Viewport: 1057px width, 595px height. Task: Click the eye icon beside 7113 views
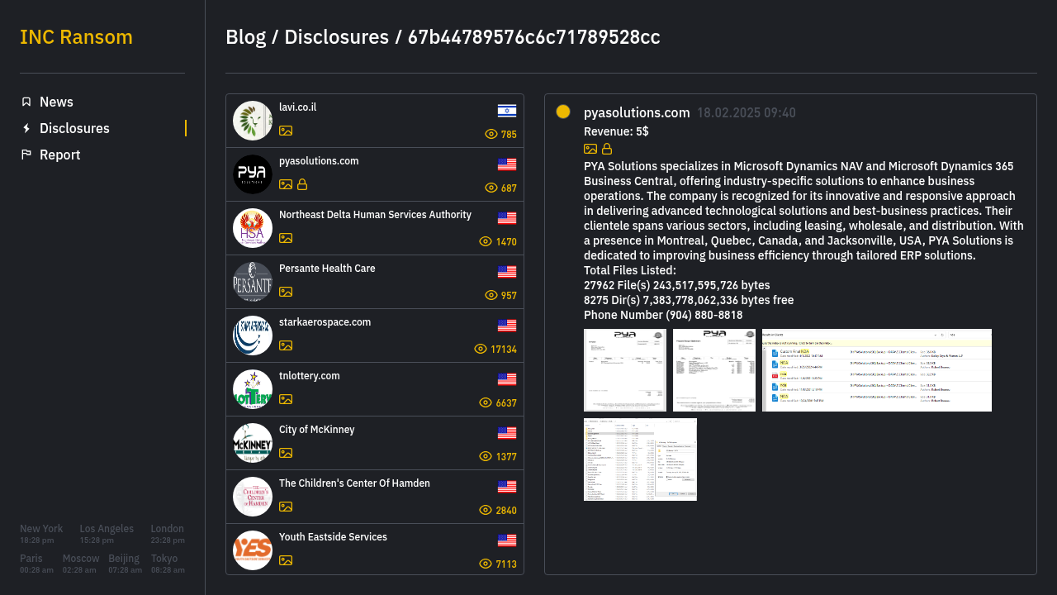pos(486,564)
